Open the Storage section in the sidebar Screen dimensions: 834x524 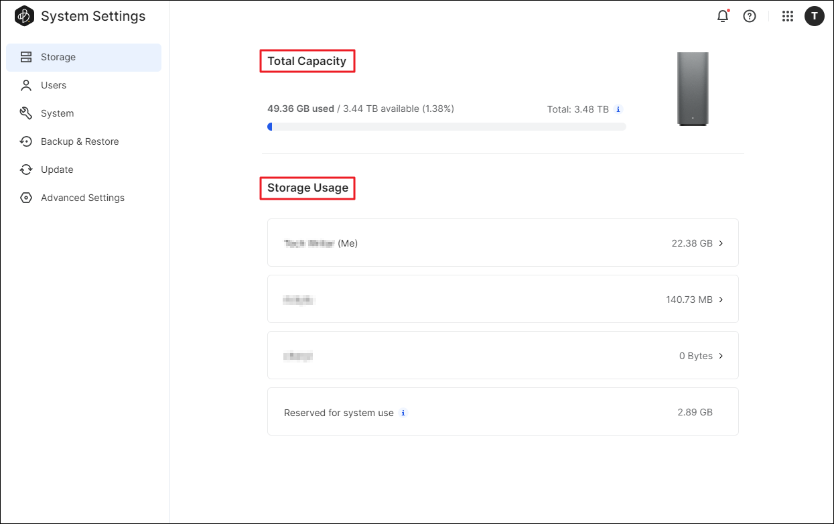[58, 57]
